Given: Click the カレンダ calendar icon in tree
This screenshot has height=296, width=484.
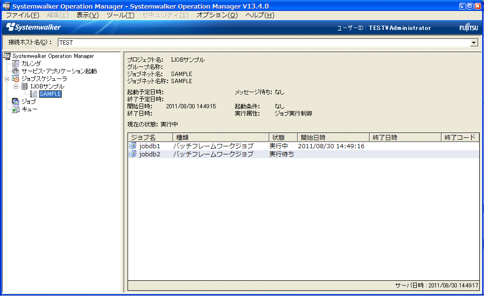Looking at the screenshot, I should (15, 64).
